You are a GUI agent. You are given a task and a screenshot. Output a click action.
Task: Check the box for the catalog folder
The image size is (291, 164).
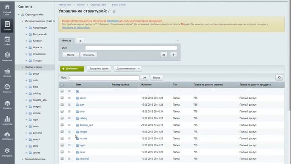62,118
